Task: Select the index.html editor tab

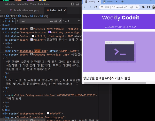Action: (56, 10)
